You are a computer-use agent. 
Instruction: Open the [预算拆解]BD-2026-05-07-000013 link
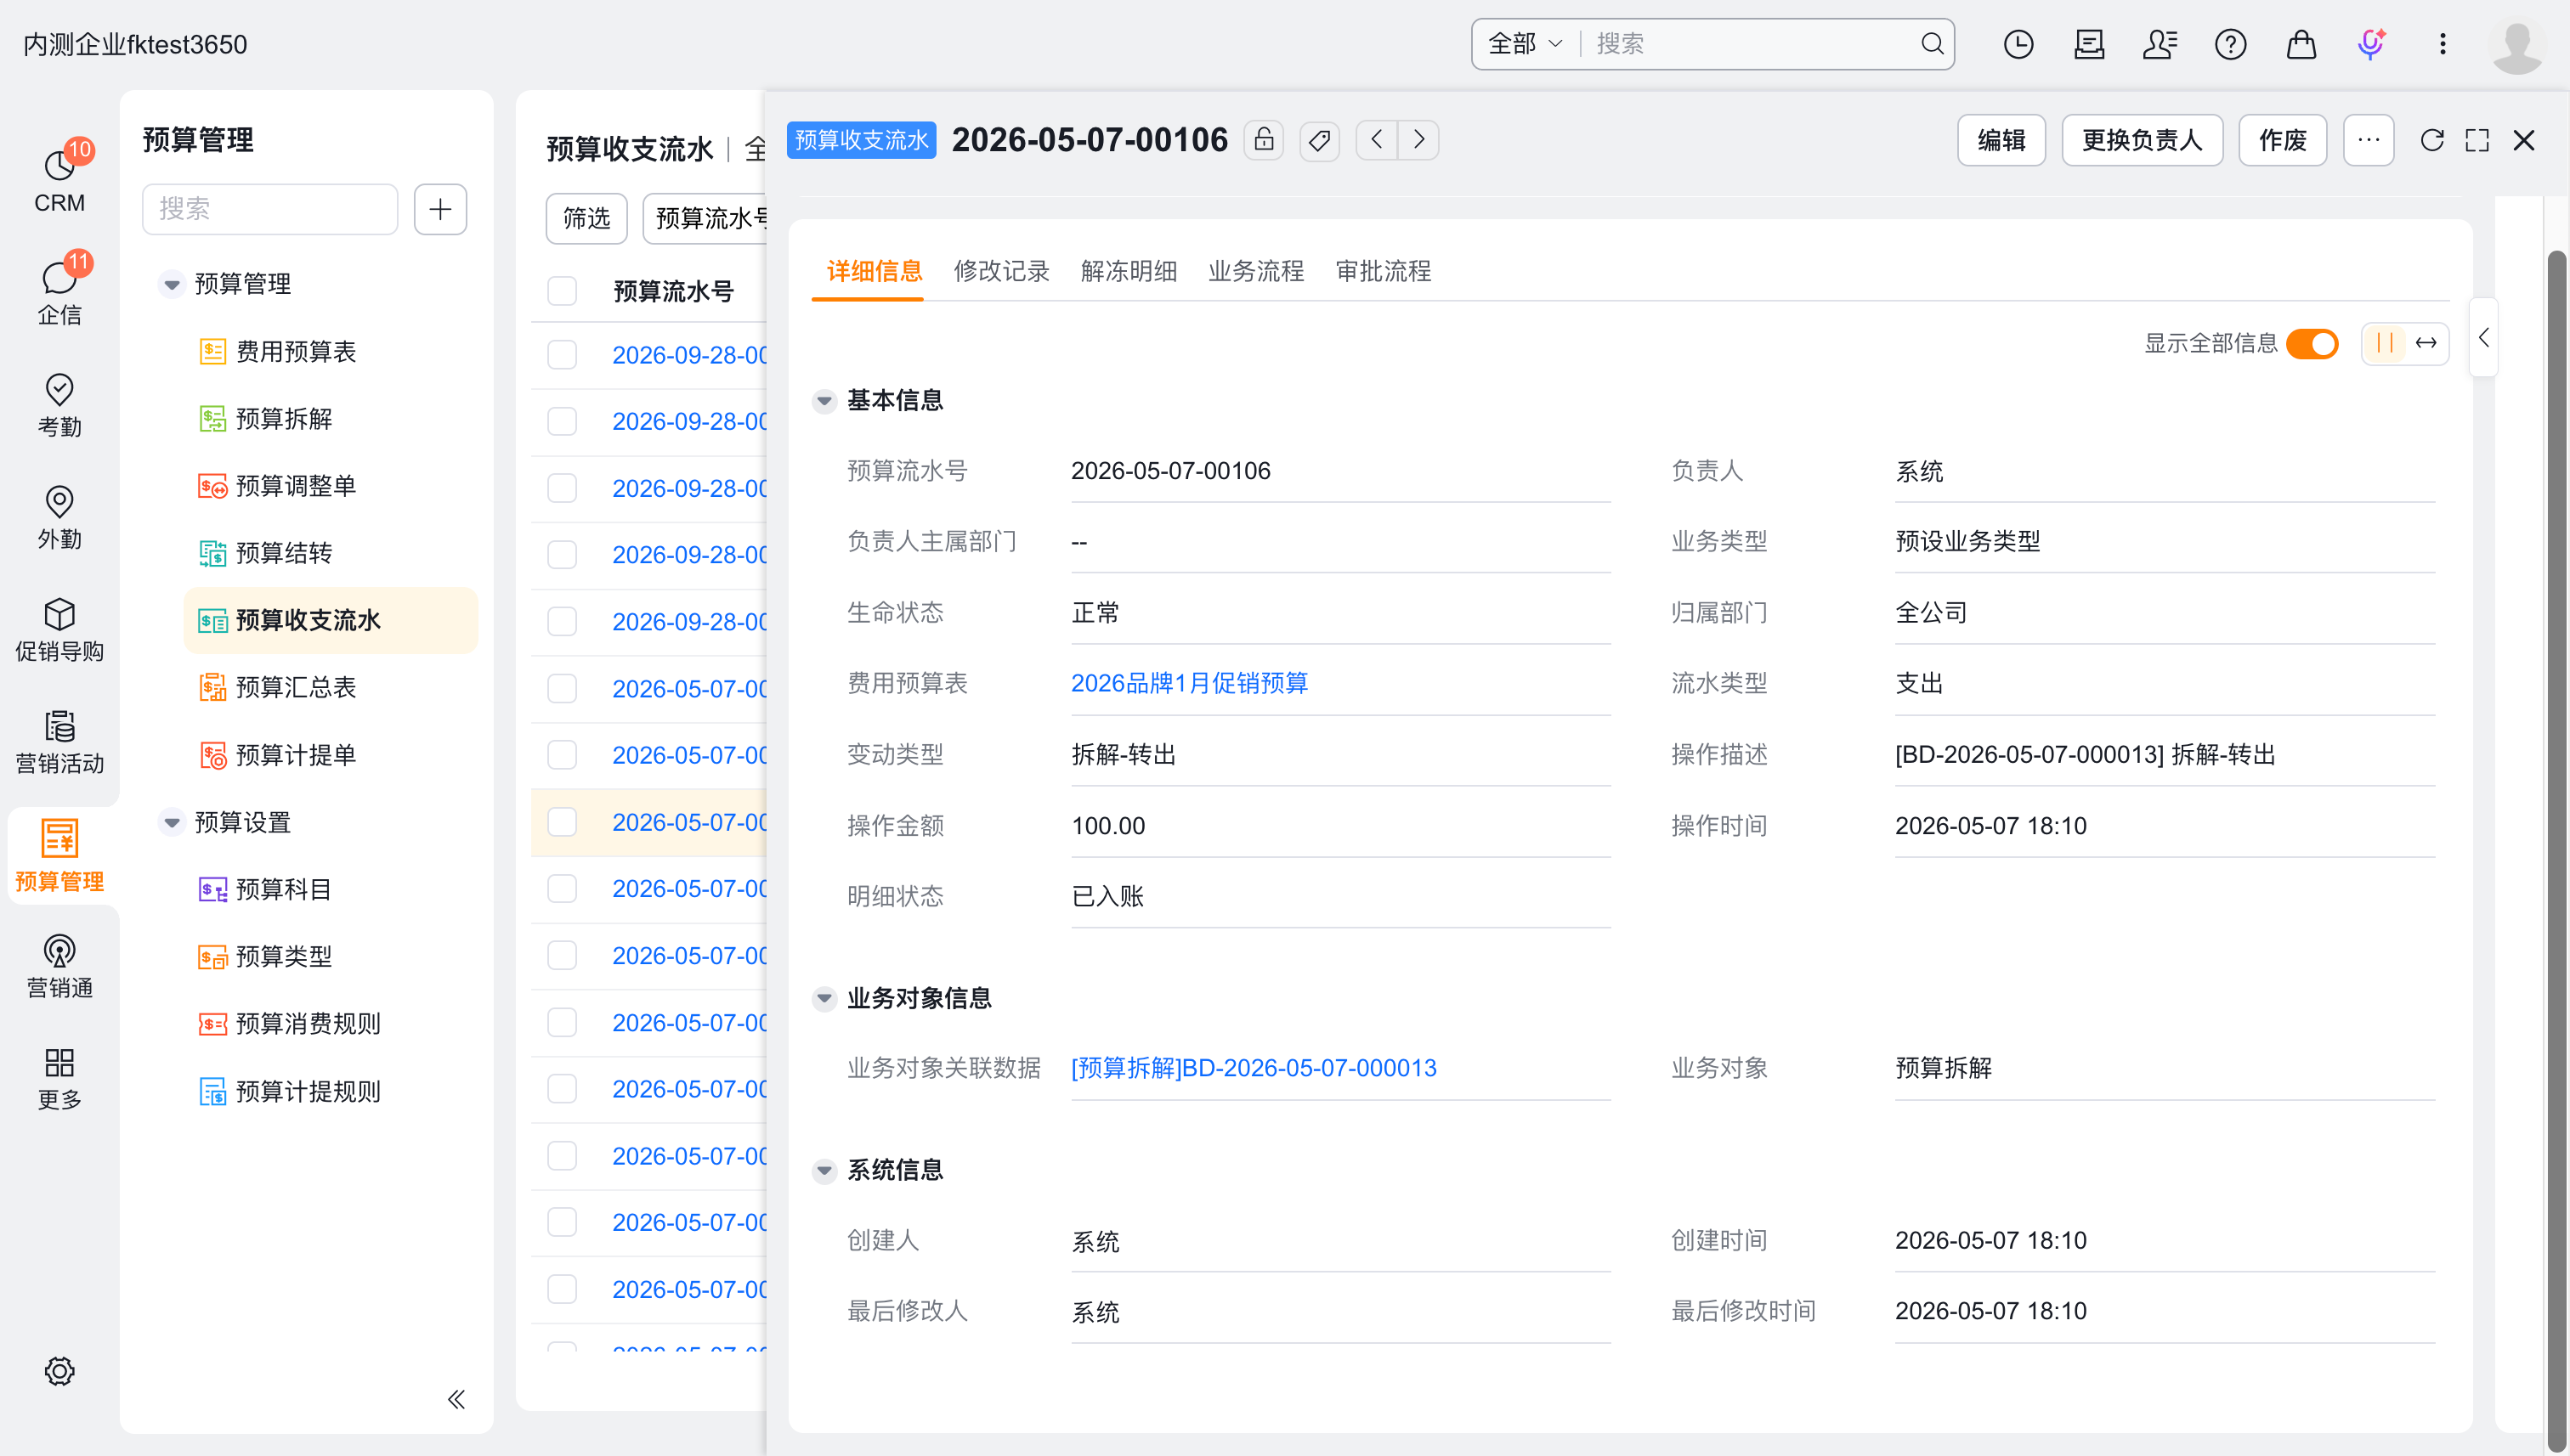pyautogui.click(x=1254, y=1068)
